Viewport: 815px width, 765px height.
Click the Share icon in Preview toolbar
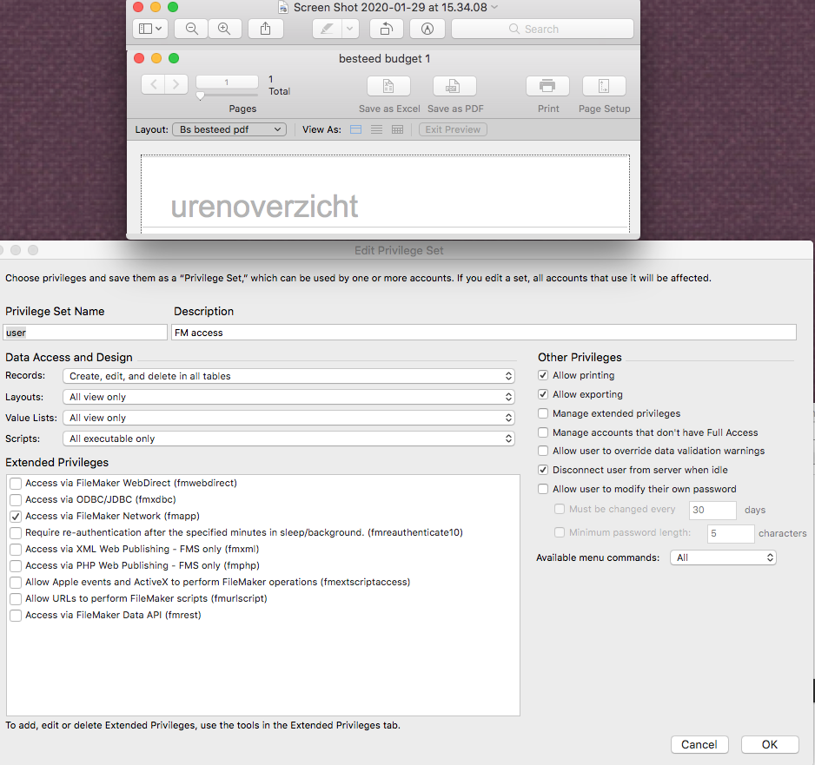[266, 29]
